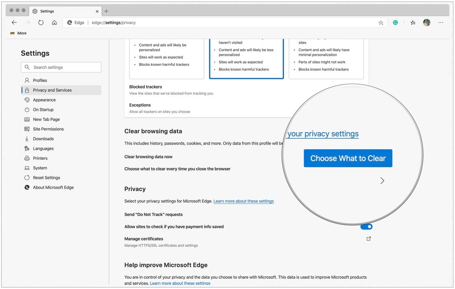Image resolution: width=455 pixels, height=289 pixels.
Task: Click the Choose What to Clear button
Action: [x=348, y=158]
